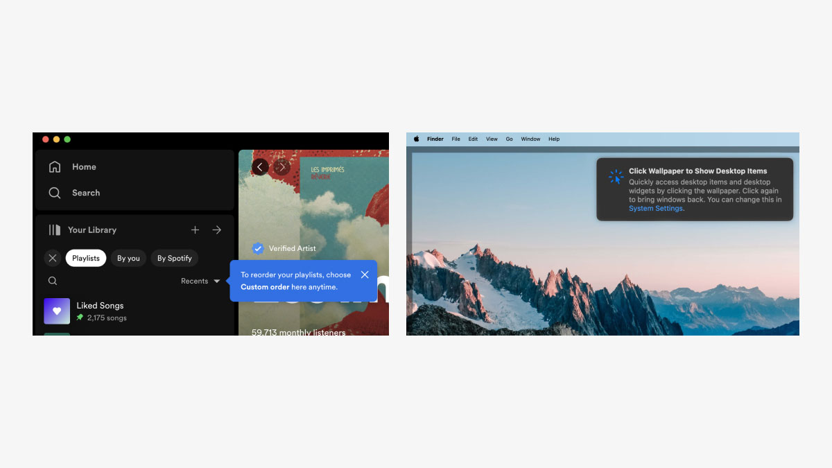The image size is (832, 468).
Task: Enable the By Spotify filter
Action: pyautogui.click(x=174, y=258)
